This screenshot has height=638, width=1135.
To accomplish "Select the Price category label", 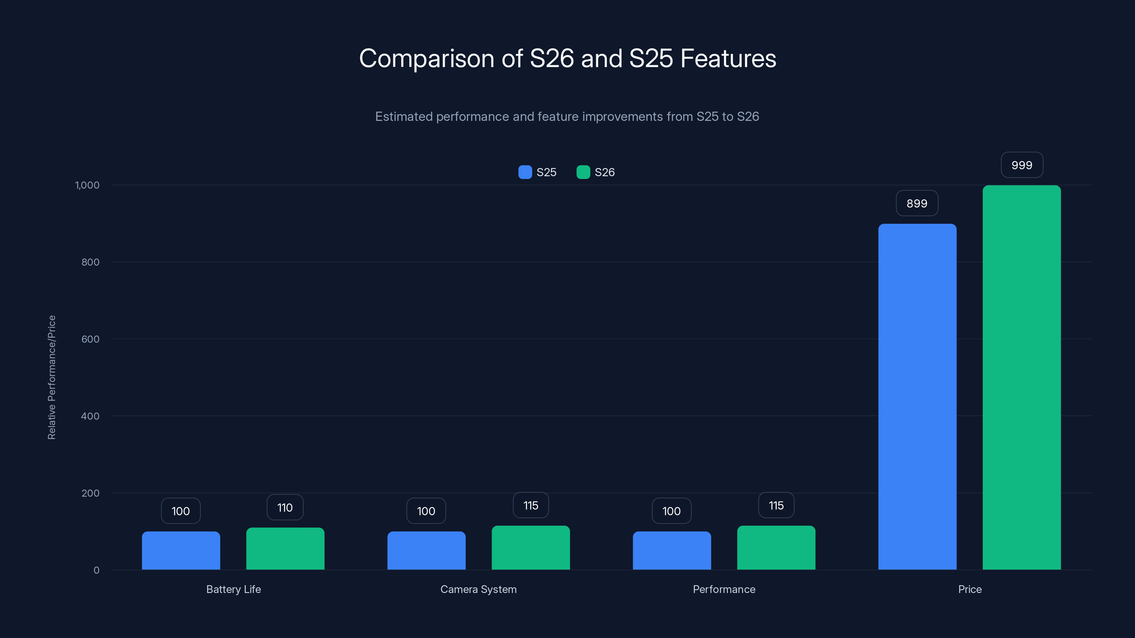I will coord(970,589).
